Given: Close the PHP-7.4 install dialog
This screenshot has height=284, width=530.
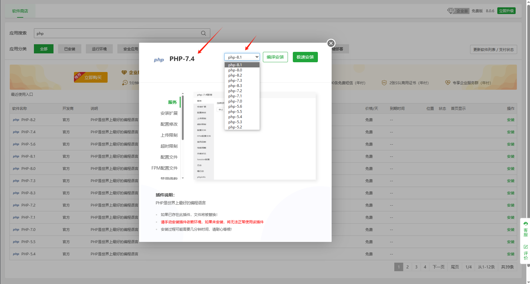Looking at the screenshot, I should tap(331, 43).
